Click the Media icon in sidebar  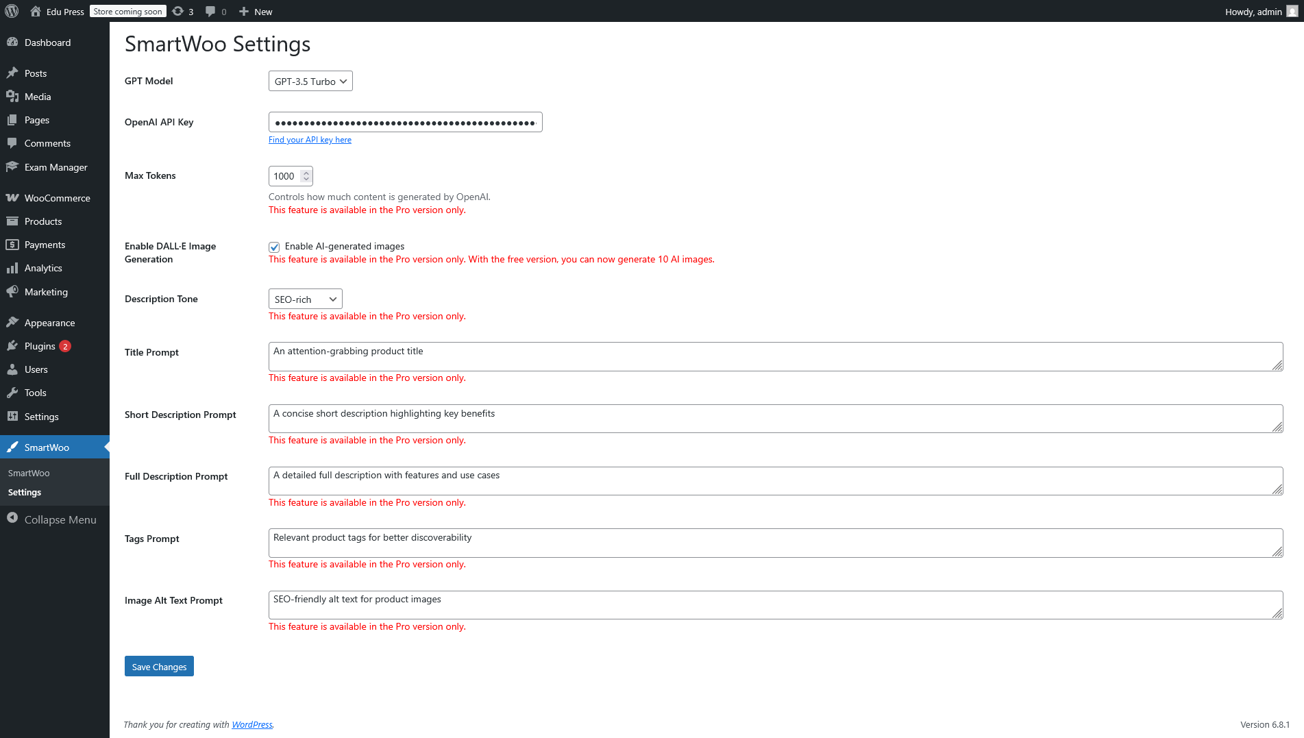12,96
